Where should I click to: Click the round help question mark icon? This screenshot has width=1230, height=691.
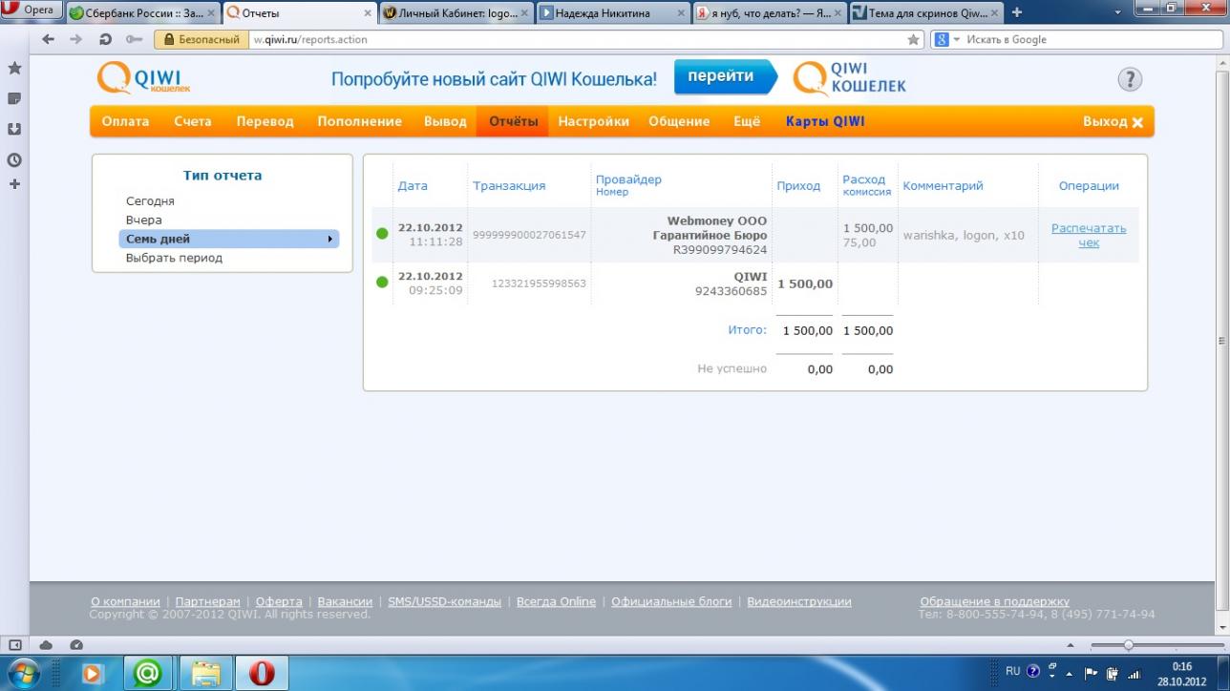click(x=1129, y=79)
